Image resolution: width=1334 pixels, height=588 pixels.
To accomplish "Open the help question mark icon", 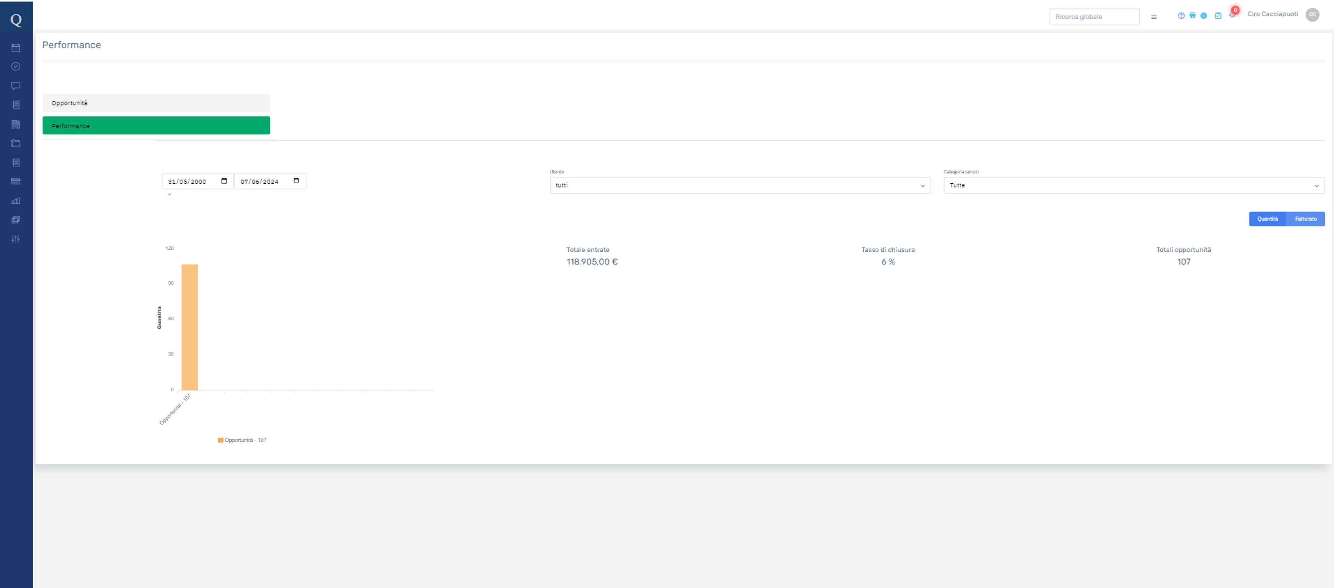I will point(1181,16).
